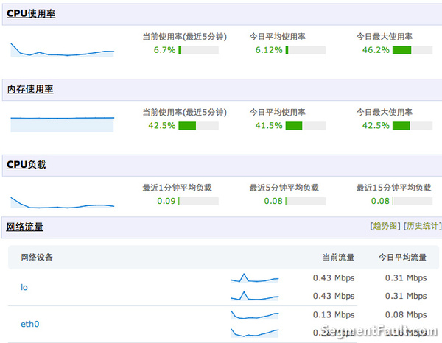The height and width of the screenshot is (343, 442).
Task: Click the 网络设备 column header
Action: (x=35, y=258)
